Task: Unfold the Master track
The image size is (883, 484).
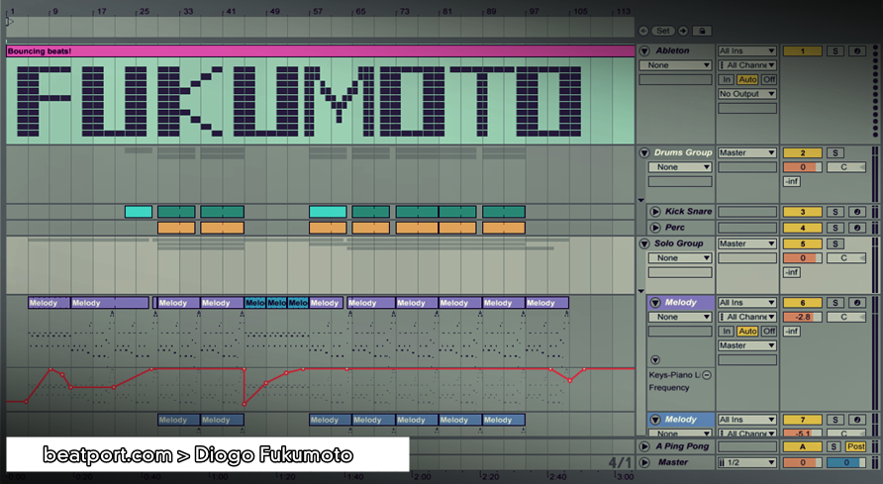Action: pyautogui.click(x=644, y=462)
